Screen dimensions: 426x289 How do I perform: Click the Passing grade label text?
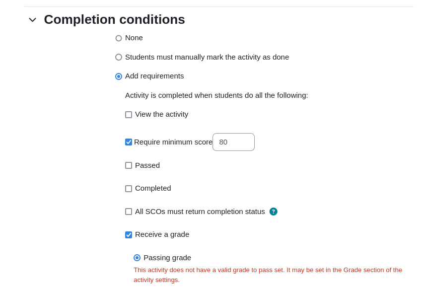[x=167, y=258]
